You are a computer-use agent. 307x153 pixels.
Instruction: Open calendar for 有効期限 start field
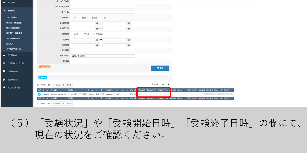(x=97, y=45)
